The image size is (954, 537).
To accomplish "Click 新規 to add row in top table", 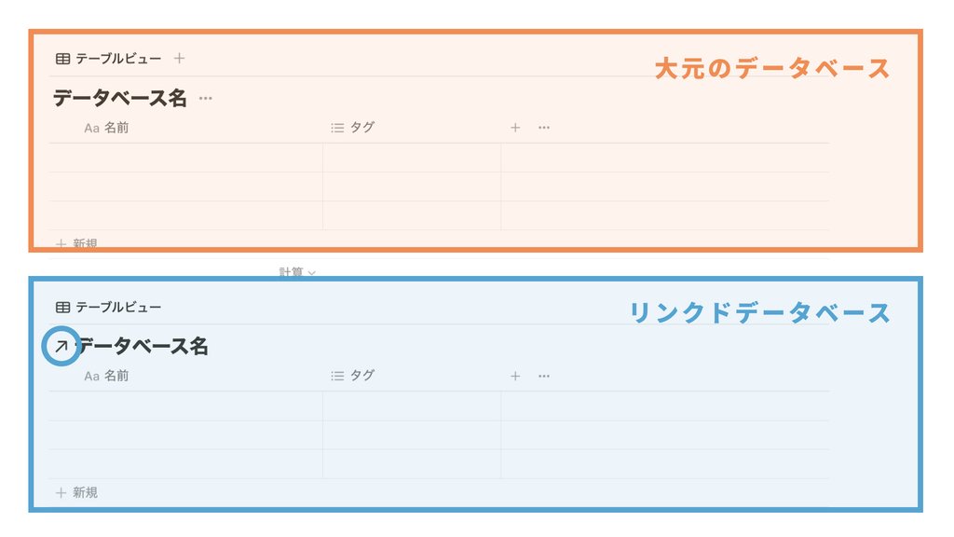I will coord(76,243).
